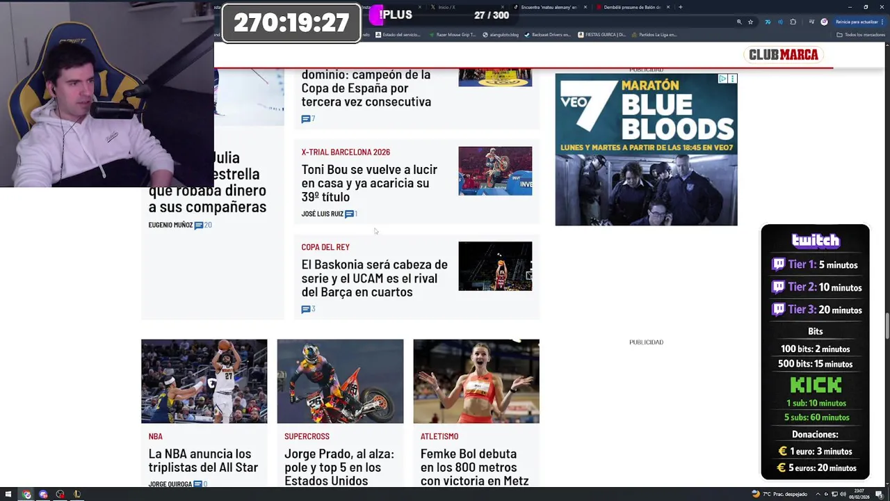Click the 'NBA' category label
The width and height of the screenshot is (890, 501).
[x=155, y=436]
